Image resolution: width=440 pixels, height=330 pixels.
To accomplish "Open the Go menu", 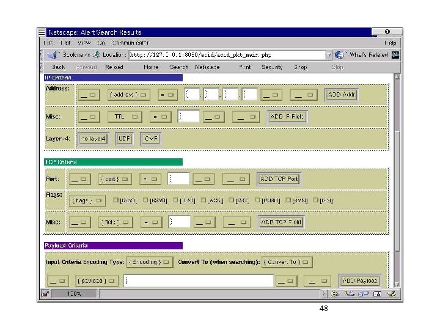I will (x=101, y=43).
